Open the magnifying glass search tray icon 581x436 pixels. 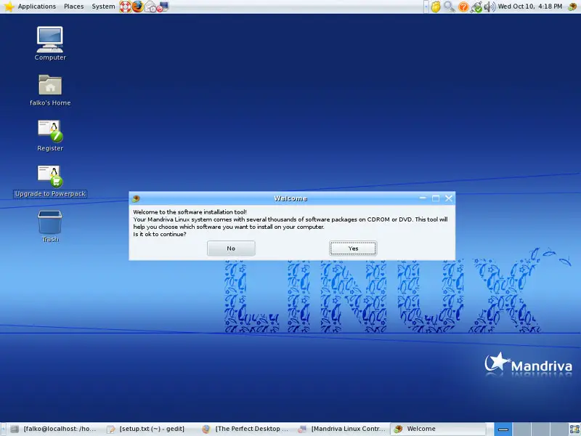450,7
